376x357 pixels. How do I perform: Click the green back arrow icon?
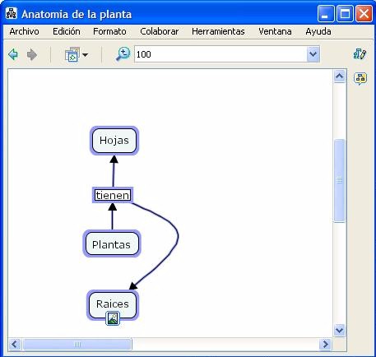pyautogui.click(x=13, y=54)
